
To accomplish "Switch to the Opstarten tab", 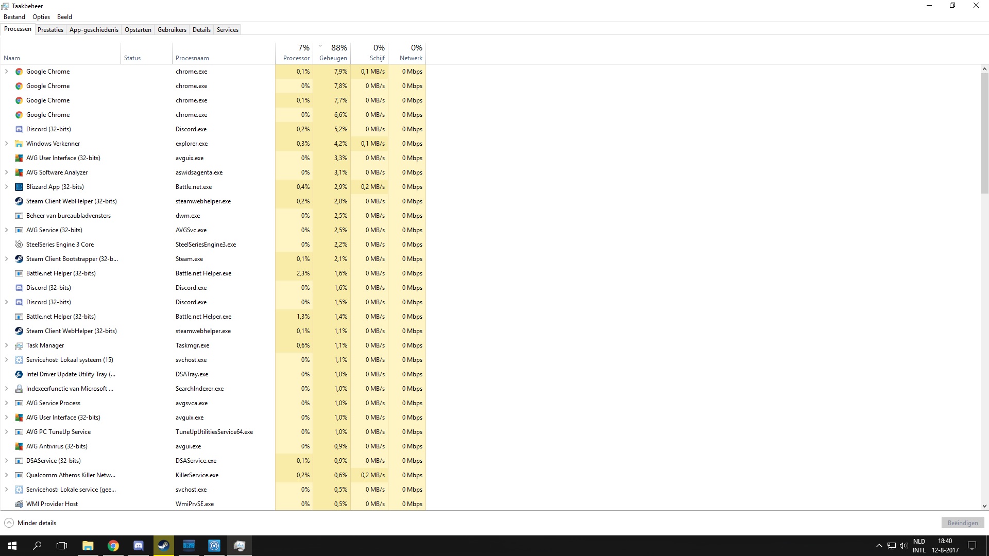I will click(138, 30).
